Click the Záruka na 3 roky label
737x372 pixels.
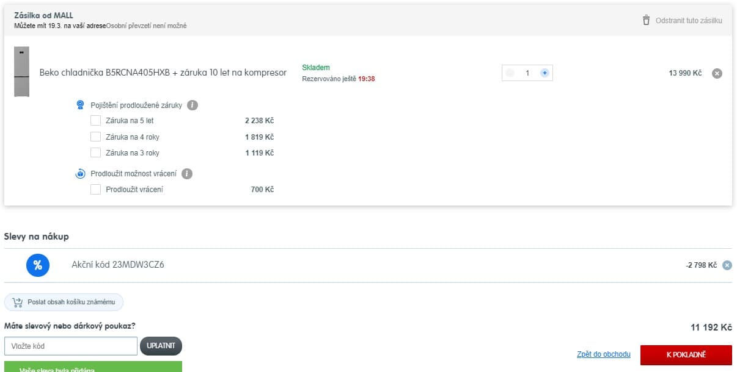(133, 153)
